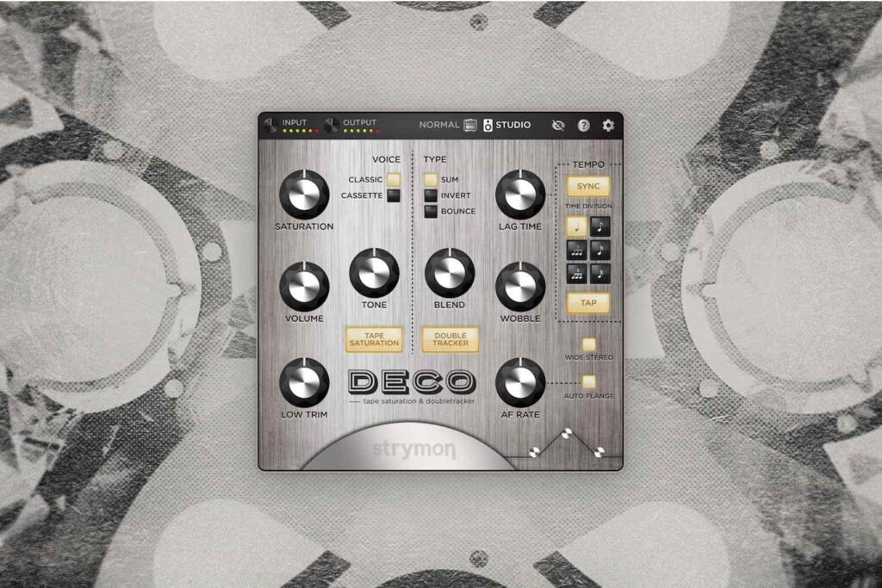
Task: Switch to STUDIO mode
Action: (513, 125)
